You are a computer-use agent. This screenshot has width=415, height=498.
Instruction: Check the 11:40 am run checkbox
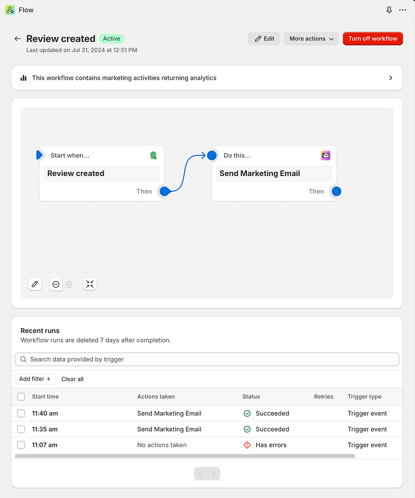pos(21,413)
